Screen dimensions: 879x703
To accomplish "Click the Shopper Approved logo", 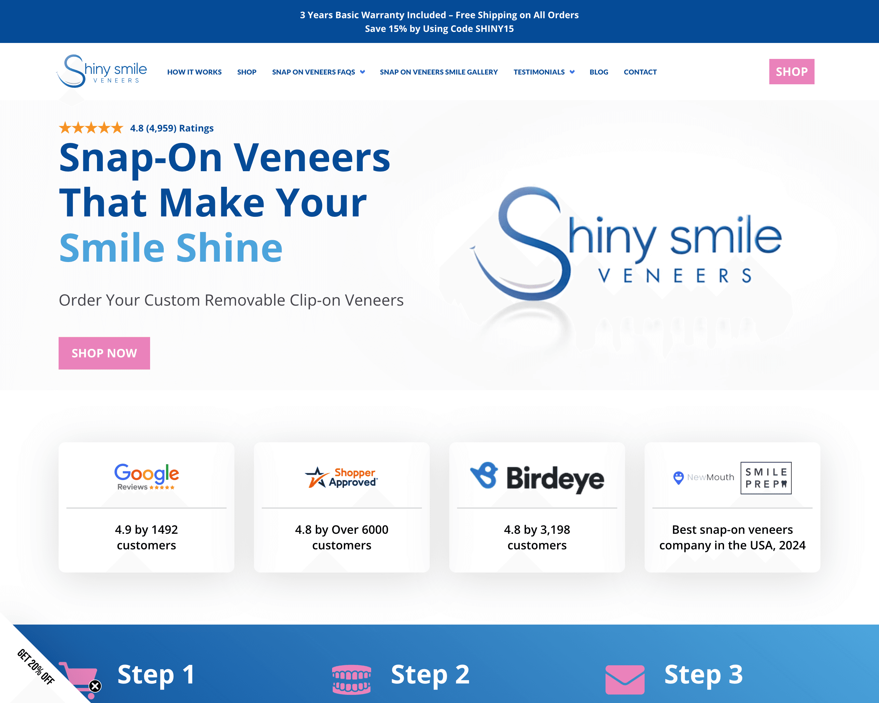I will point(341,477).
